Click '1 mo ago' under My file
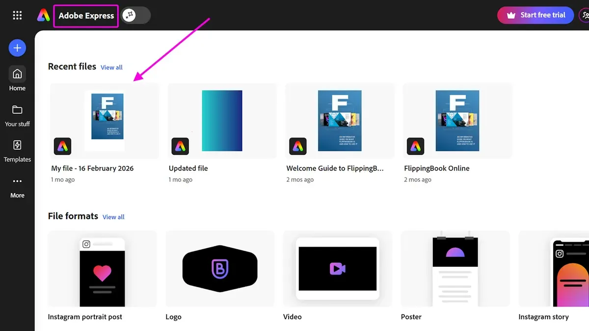Image resolution: width=589 pixels, height=331 pixels. [x=63, y=179]
